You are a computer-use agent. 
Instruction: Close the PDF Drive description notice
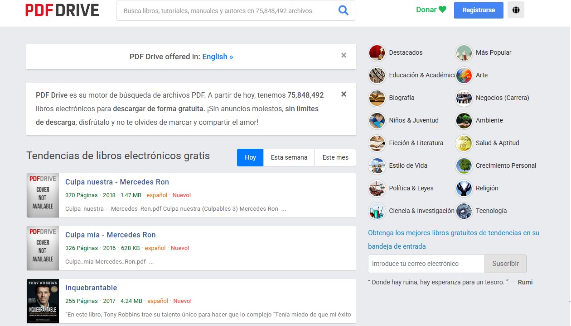344,94
